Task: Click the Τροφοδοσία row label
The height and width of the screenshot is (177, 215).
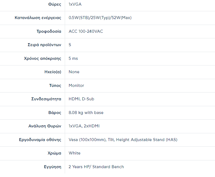Action: pos(49,31)
